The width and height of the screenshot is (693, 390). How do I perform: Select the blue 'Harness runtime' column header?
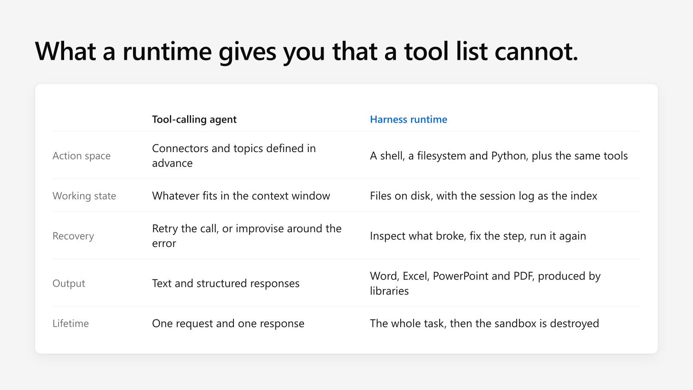(408, 120)
